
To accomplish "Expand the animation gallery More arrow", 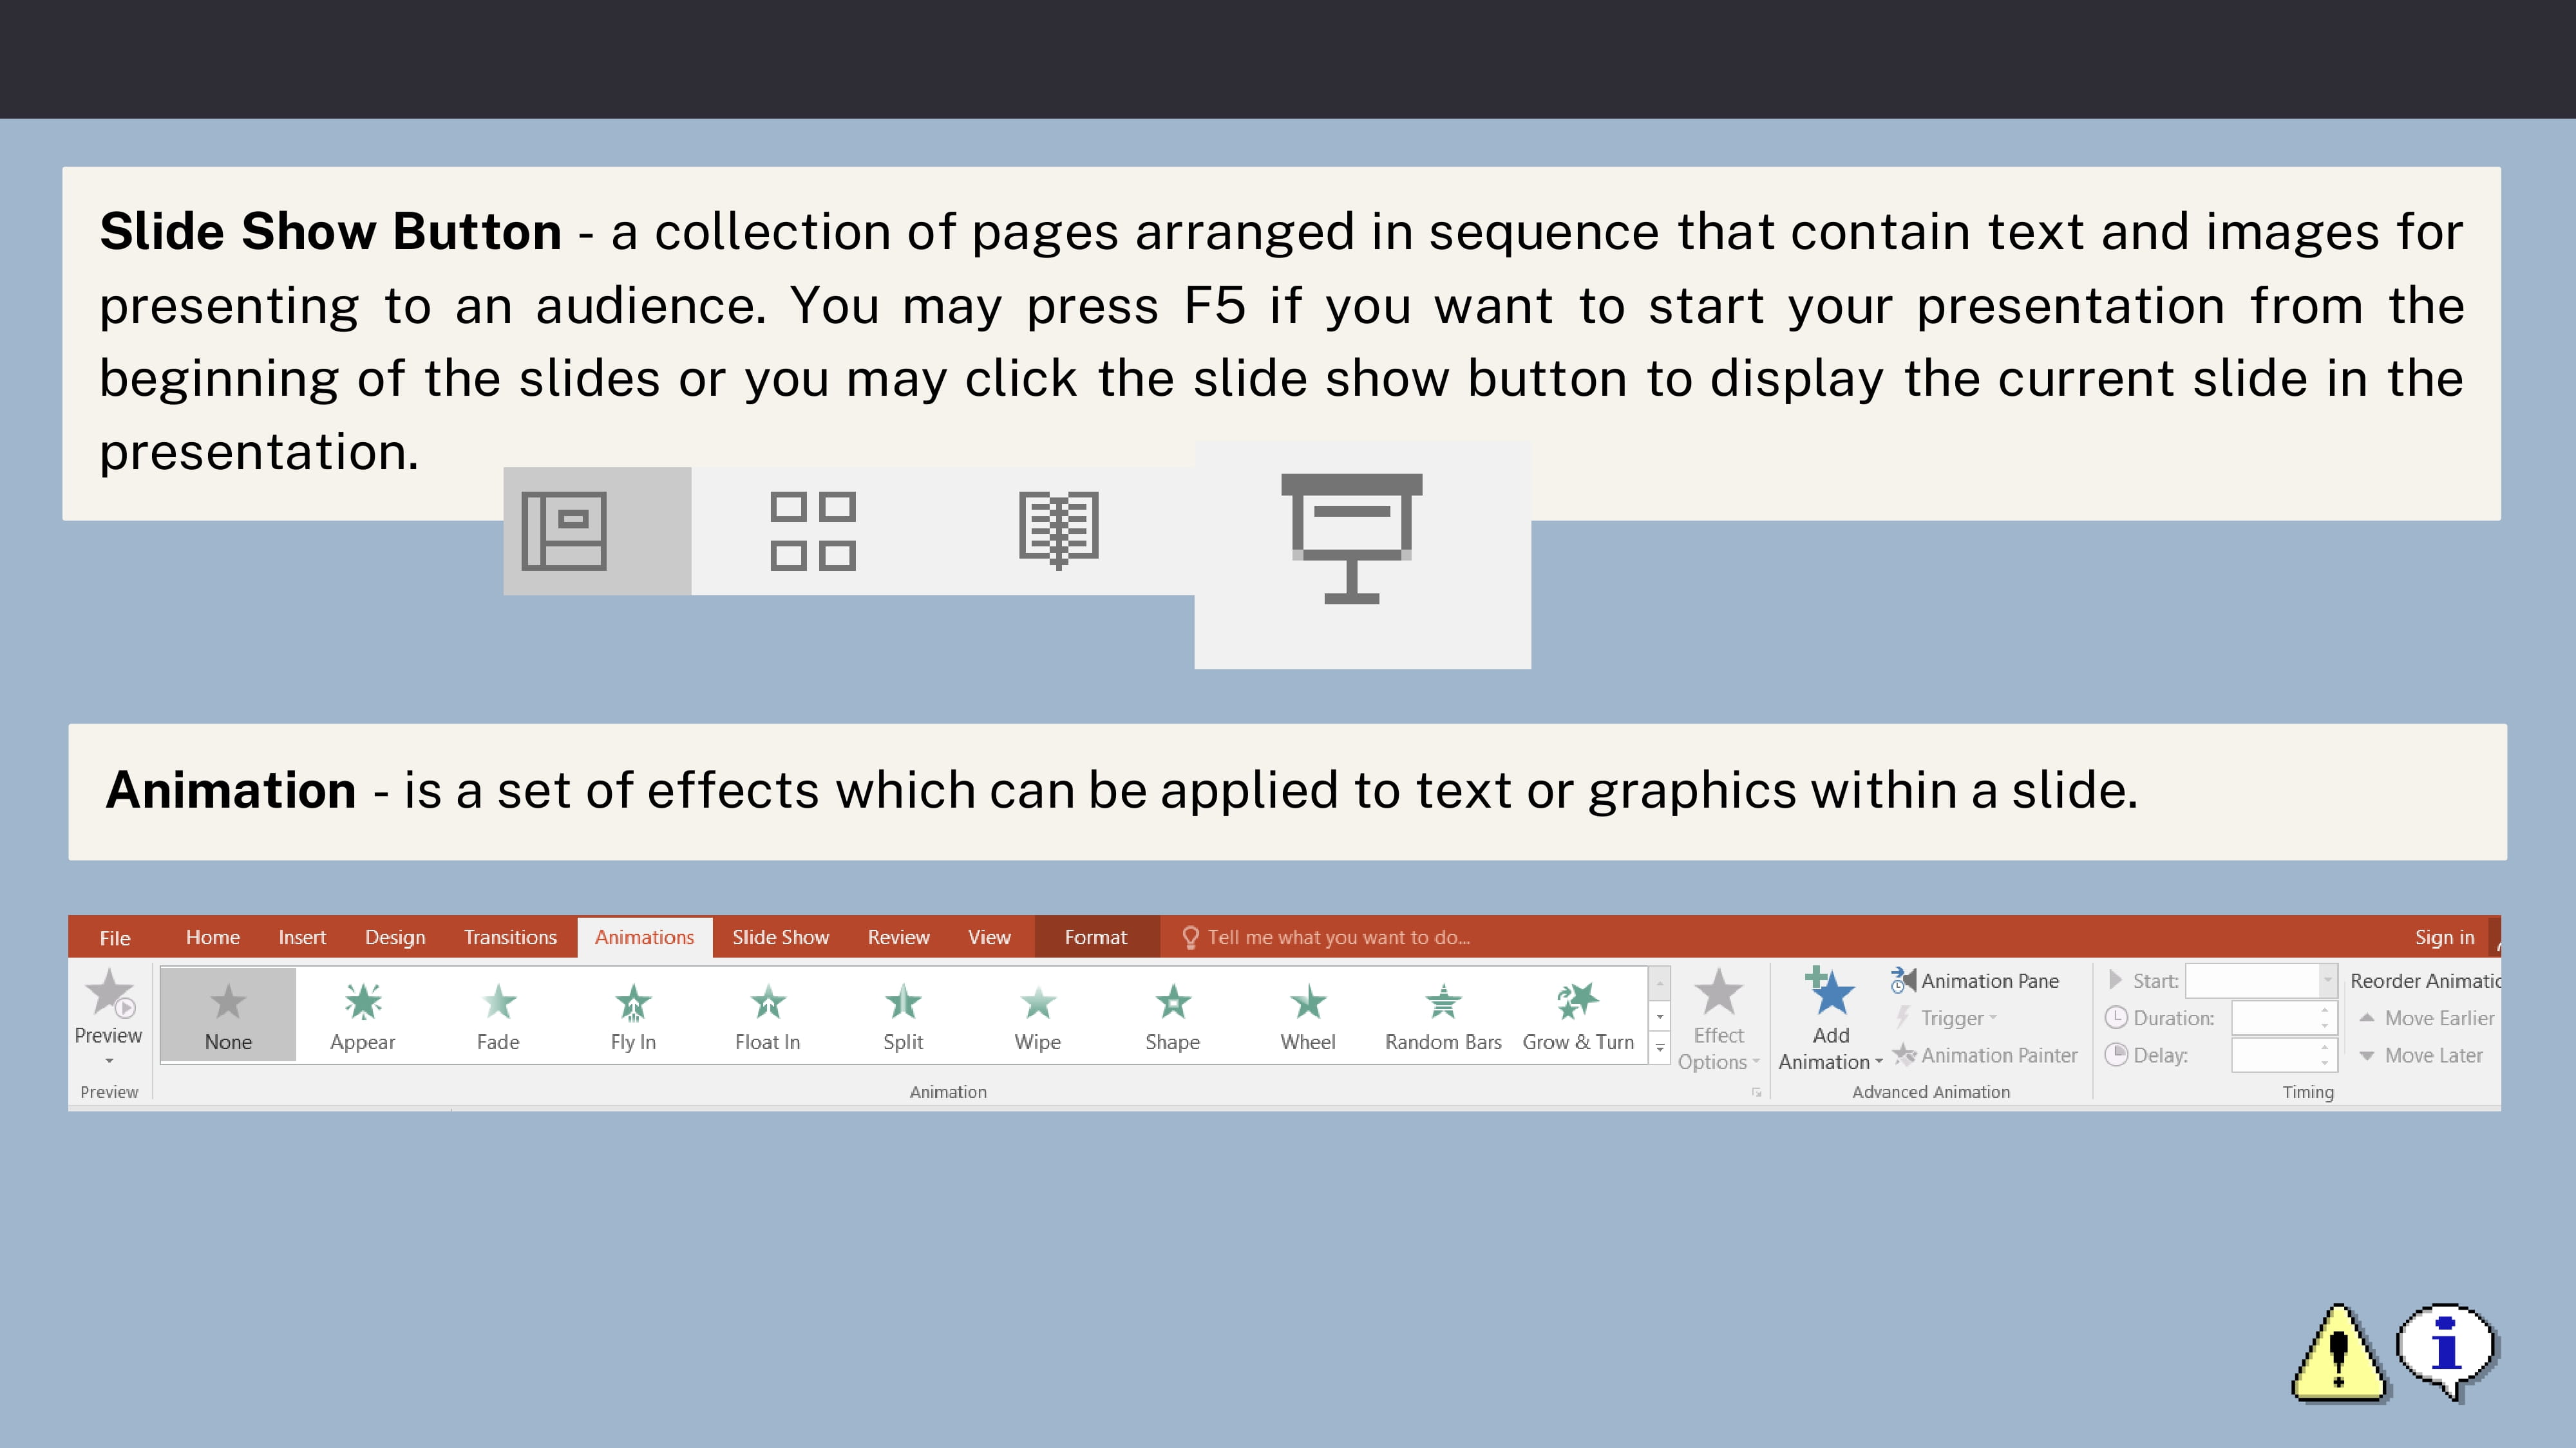I will click(x=1660, y=1048).
